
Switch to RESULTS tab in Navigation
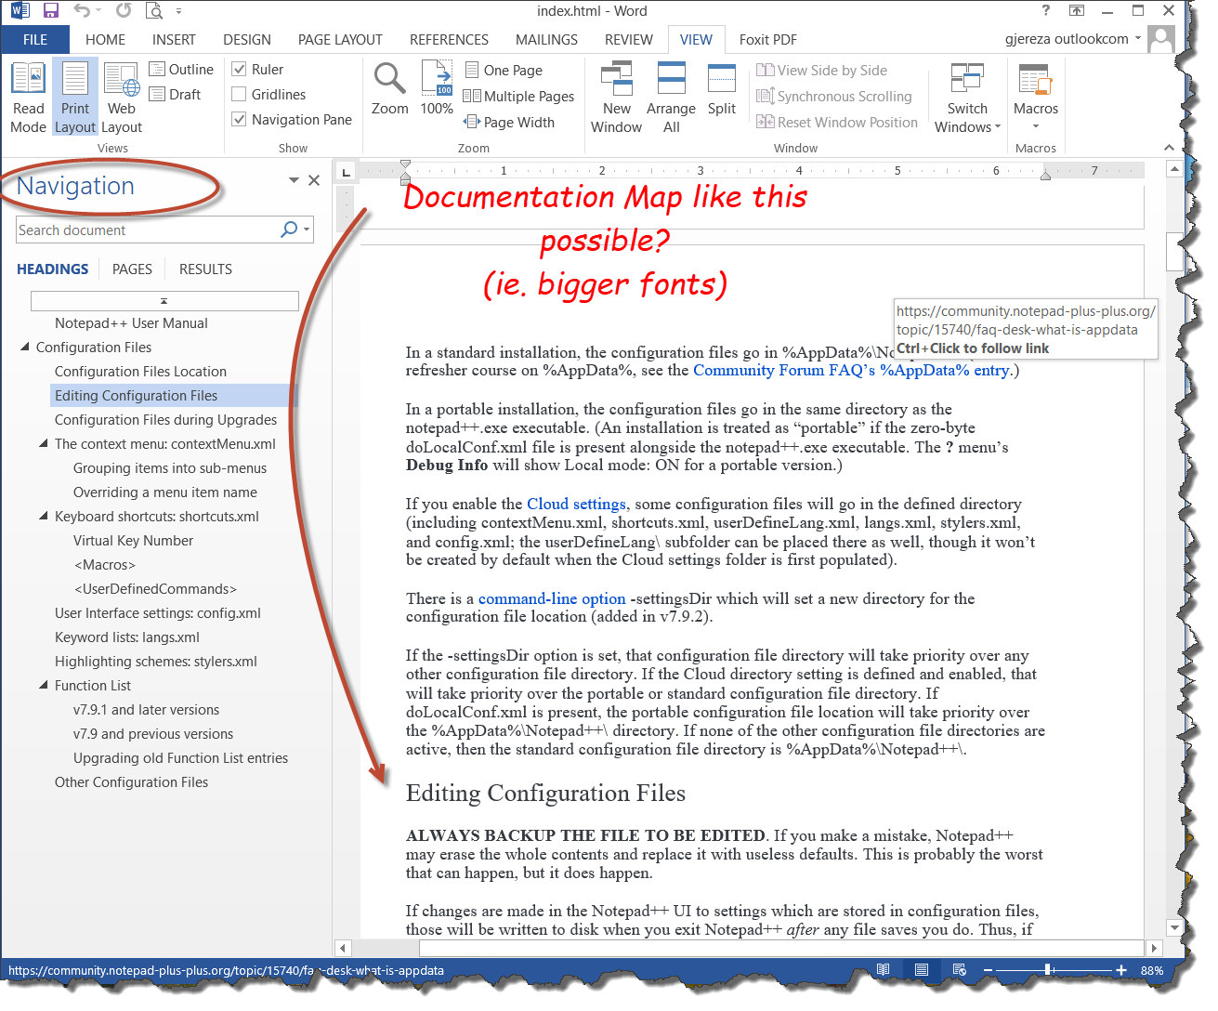pos(205,269)
